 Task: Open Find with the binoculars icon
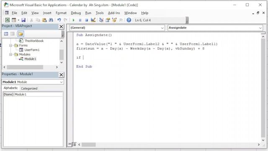[51, 20]
